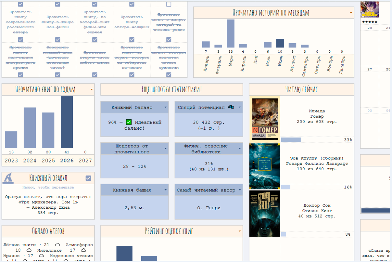Image resolution: width=392 pixels, height=262 pixels.
Task: Open the Самый читаемый автор dropdown
Action: pyautogui.click(x=240, y=190)
